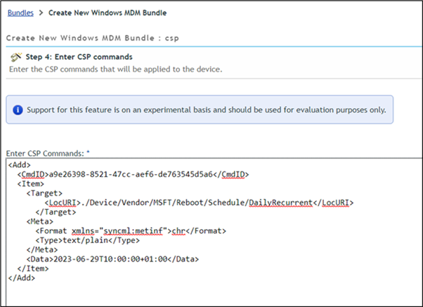
Task: Click the Step 4: Enter CSP commands title
Action: coord(79,56)
